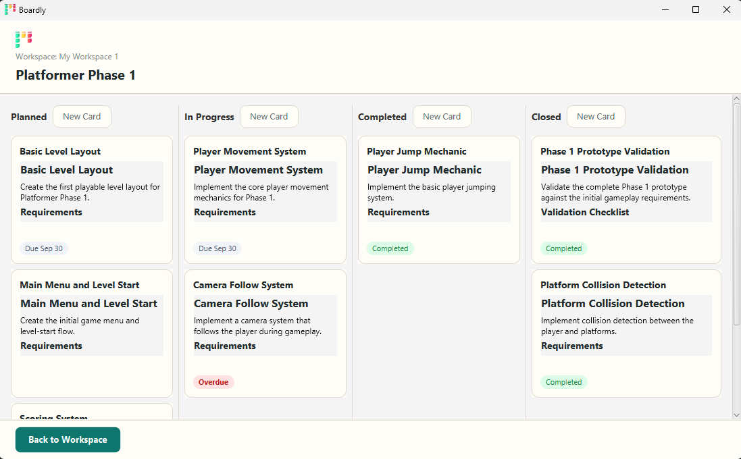Click the vertical scrollbar thumb

(736, 214)
